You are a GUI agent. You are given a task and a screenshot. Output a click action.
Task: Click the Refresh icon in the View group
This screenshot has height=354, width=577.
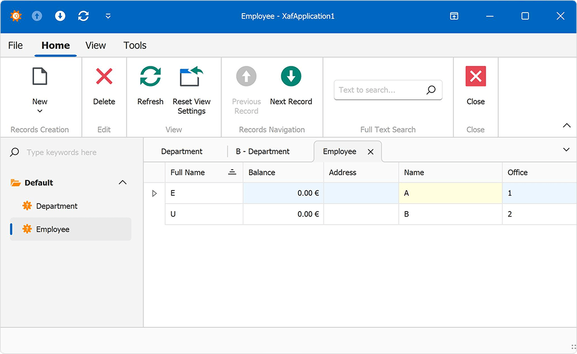tap(150, 76)
